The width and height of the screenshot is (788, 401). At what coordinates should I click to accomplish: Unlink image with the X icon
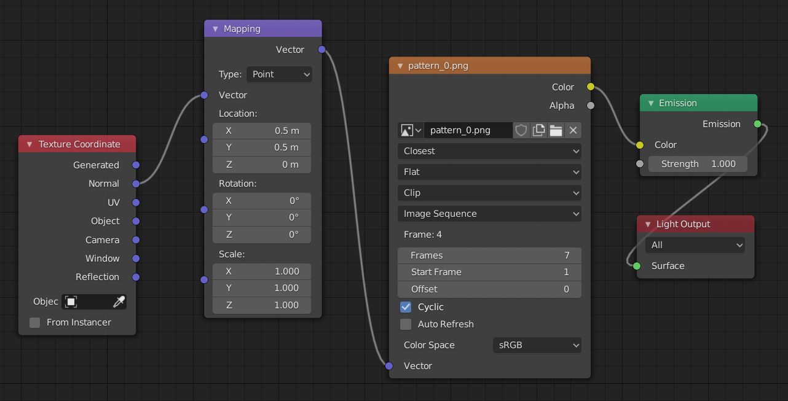tap(573, 130)
